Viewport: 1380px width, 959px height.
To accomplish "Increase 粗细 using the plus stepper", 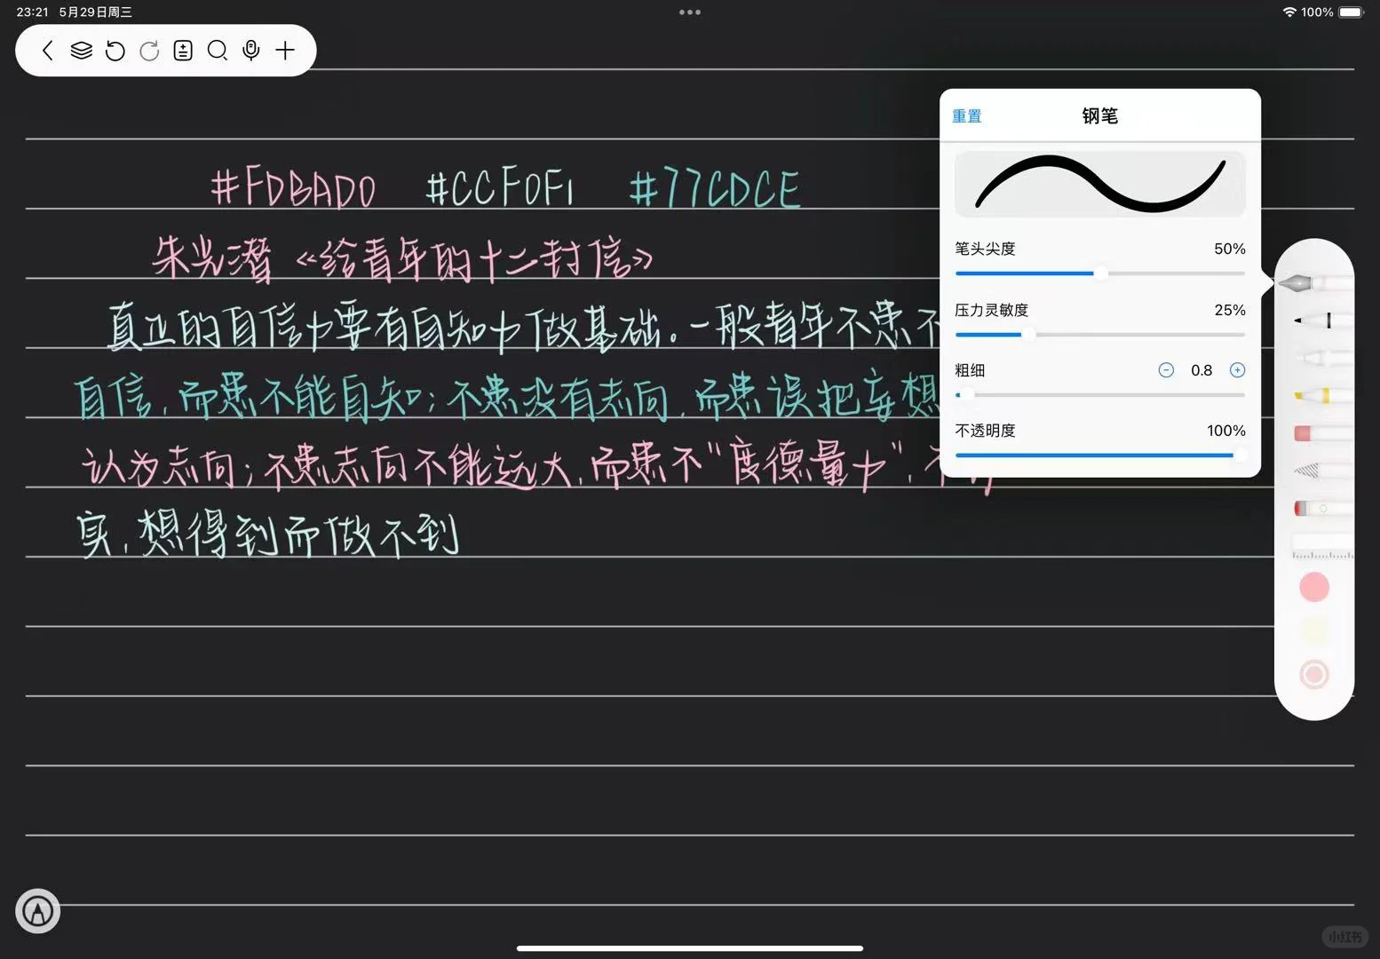I will click(x=1237, y=370).
